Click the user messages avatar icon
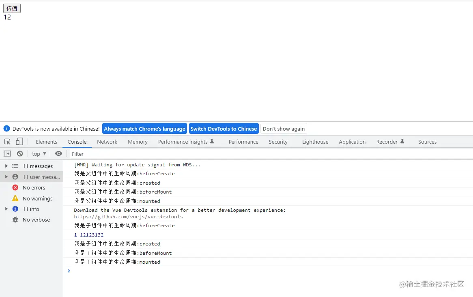Image resolution: width=473 pixels, height=297 pixels. coord(15,177)
